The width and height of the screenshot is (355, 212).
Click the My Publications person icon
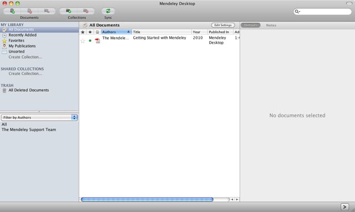[x=4, y=46]
